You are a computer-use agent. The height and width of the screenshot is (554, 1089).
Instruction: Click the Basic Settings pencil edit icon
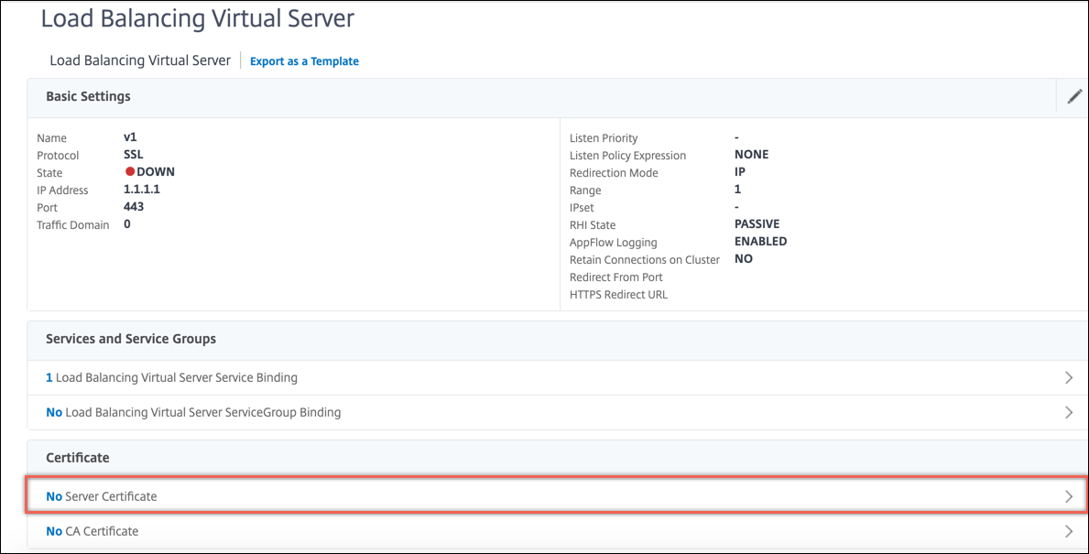[1074, 96]
